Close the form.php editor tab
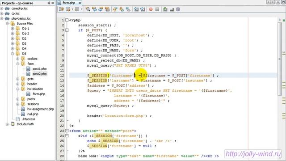Image resolution: width=286 pixels, height=161 pixels. coord(80,3)
